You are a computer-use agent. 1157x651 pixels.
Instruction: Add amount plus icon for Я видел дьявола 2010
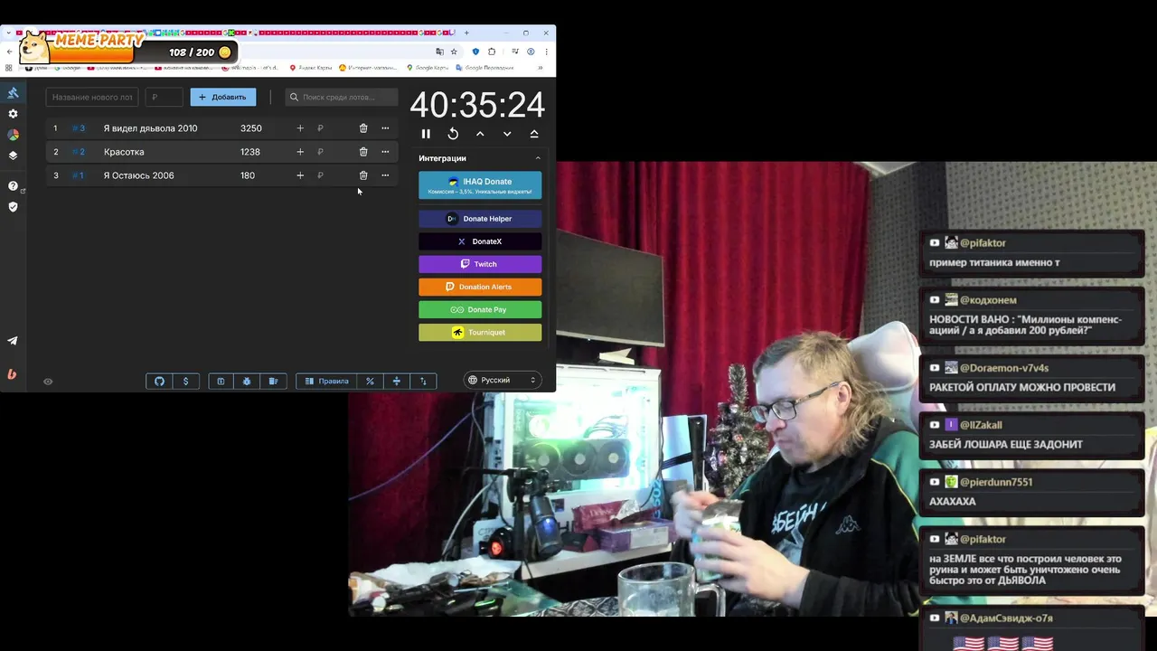pos(300,128)
